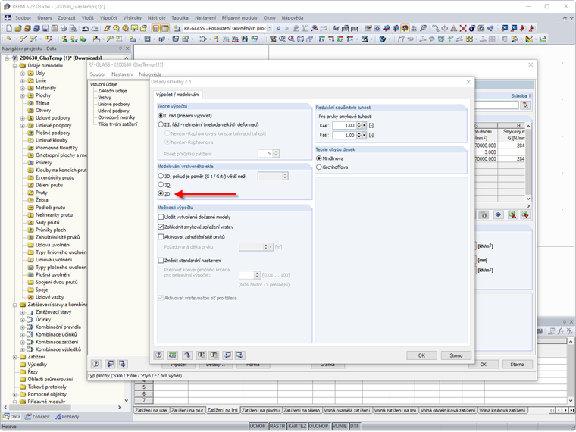Enable Uložit vytvořené dočasné modely checkbox
Screen dimensions: 576x432
[161, 217]
